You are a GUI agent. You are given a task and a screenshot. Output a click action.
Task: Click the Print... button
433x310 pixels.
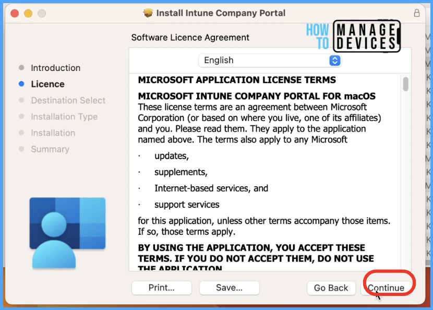[x=162, y=288]
